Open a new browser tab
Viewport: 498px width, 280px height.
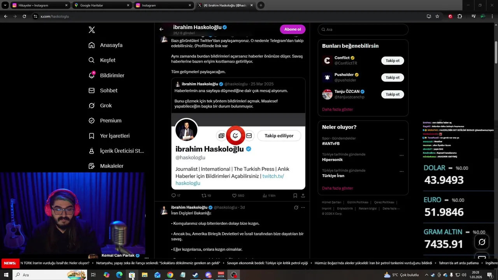pyautogui.click(x=261, y=5)
